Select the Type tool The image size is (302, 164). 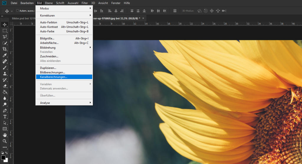(5, 117)
